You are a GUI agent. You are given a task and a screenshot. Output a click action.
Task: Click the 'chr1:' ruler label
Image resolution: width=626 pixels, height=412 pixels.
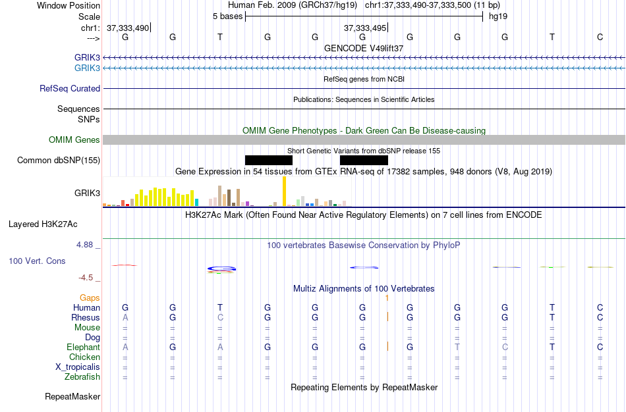click(90, 28)
